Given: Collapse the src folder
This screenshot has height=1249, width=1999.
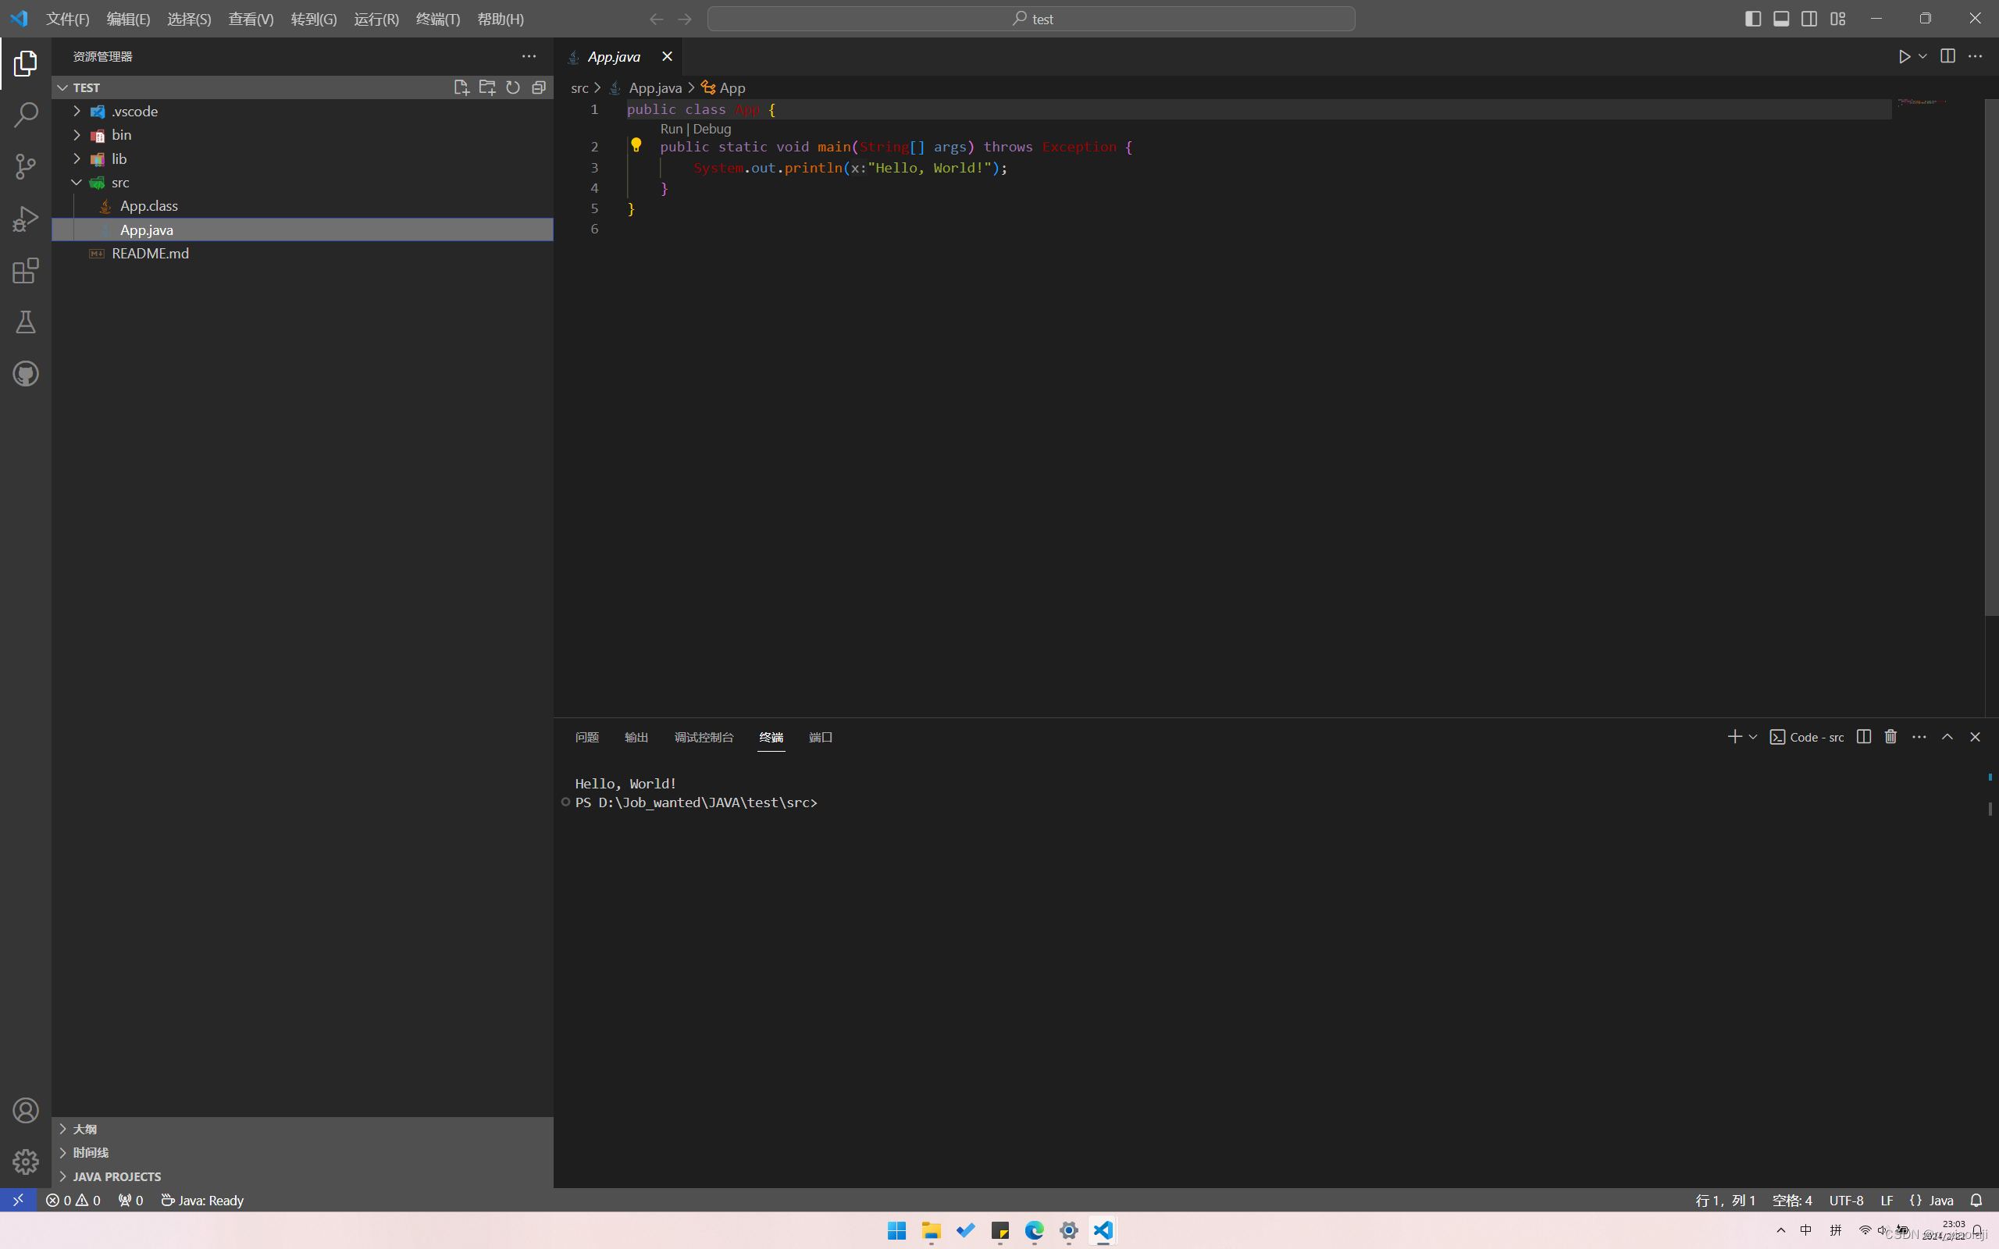Looking at the screenshot, I should (77, 182).
